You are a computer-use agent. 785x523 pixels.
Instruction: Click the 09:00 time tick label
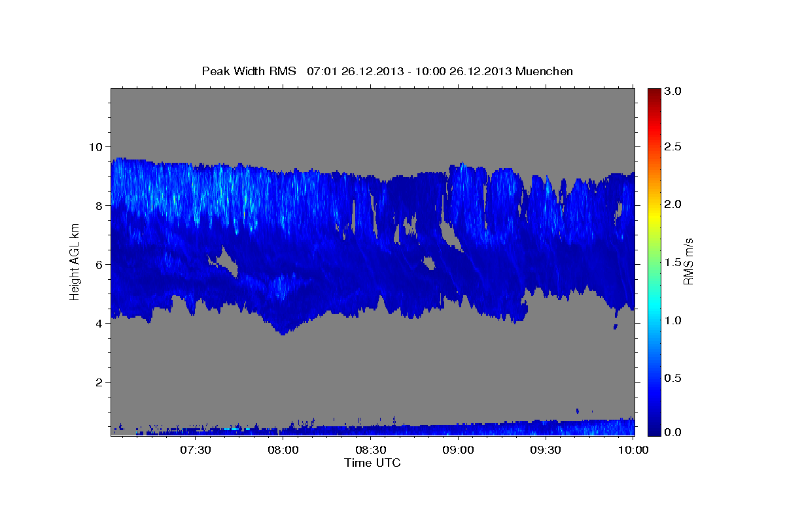(x=458, y=450)
